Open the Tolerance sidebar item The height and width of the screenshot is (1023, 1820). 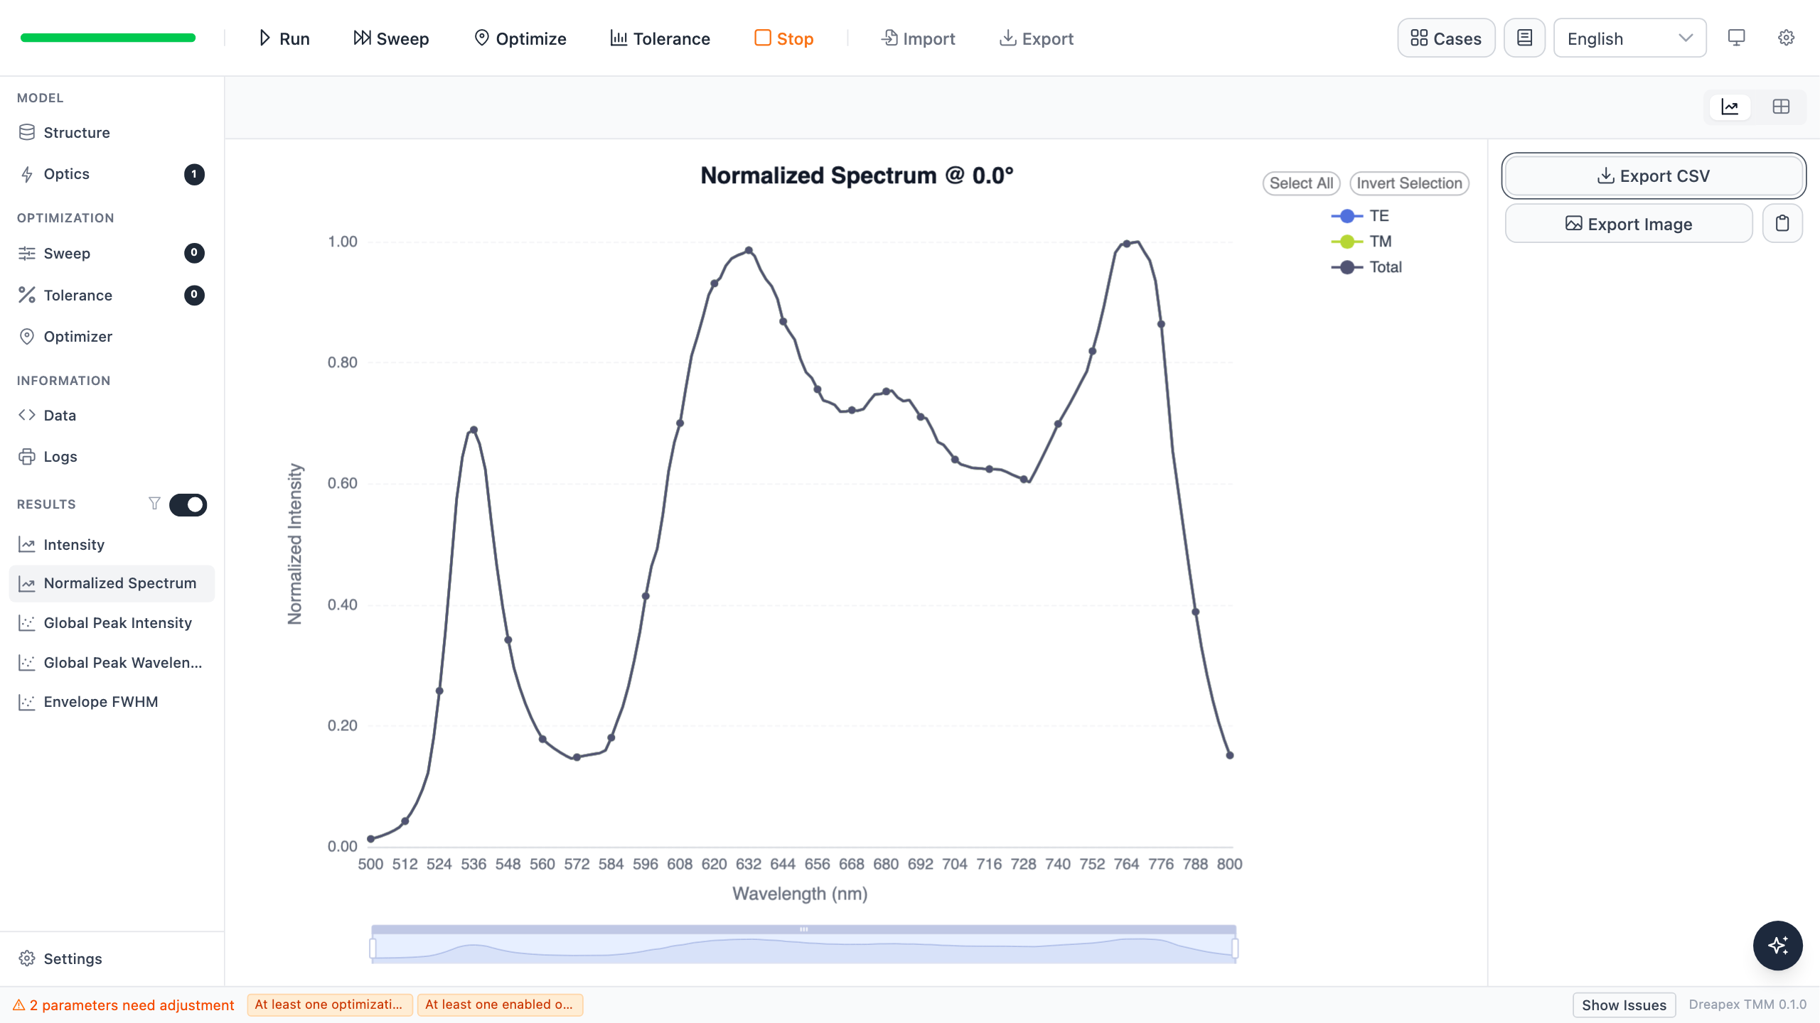[x=112, y=296]
